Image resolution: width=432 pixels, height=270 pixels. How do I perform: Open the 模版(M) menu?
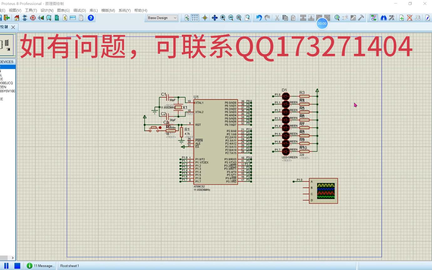[x=108, y=10]
